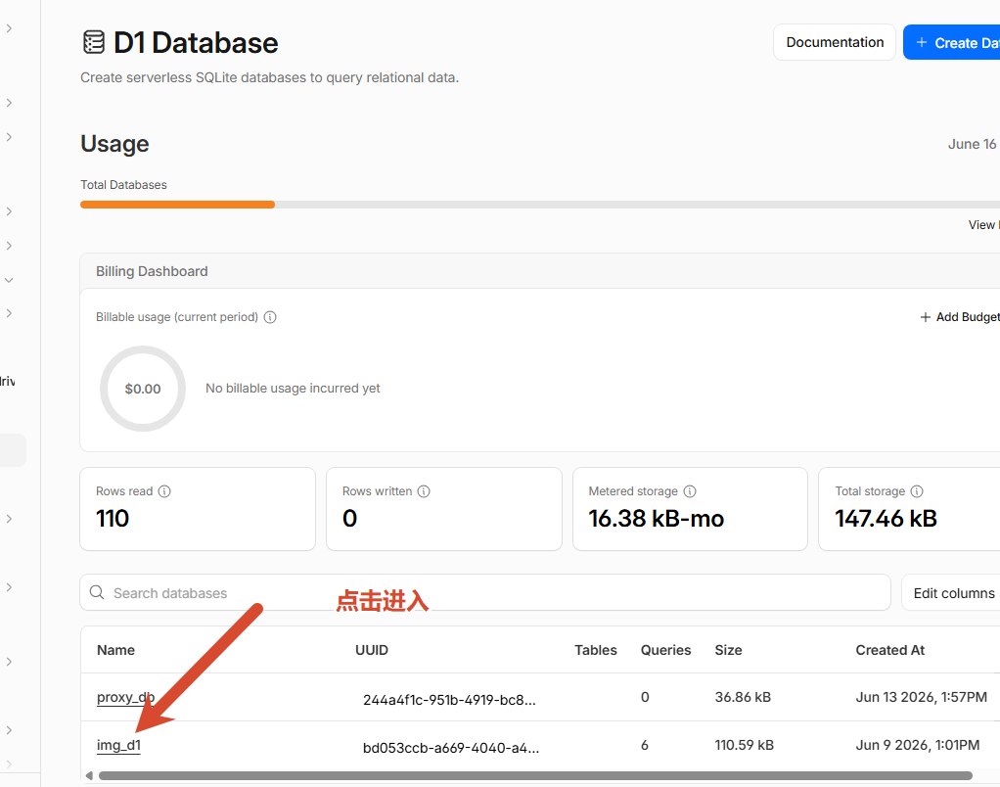This screenshot has height=787, width=1000.
Task: Click the $0.00 billing donut chart
Action: tap(143, 389)
